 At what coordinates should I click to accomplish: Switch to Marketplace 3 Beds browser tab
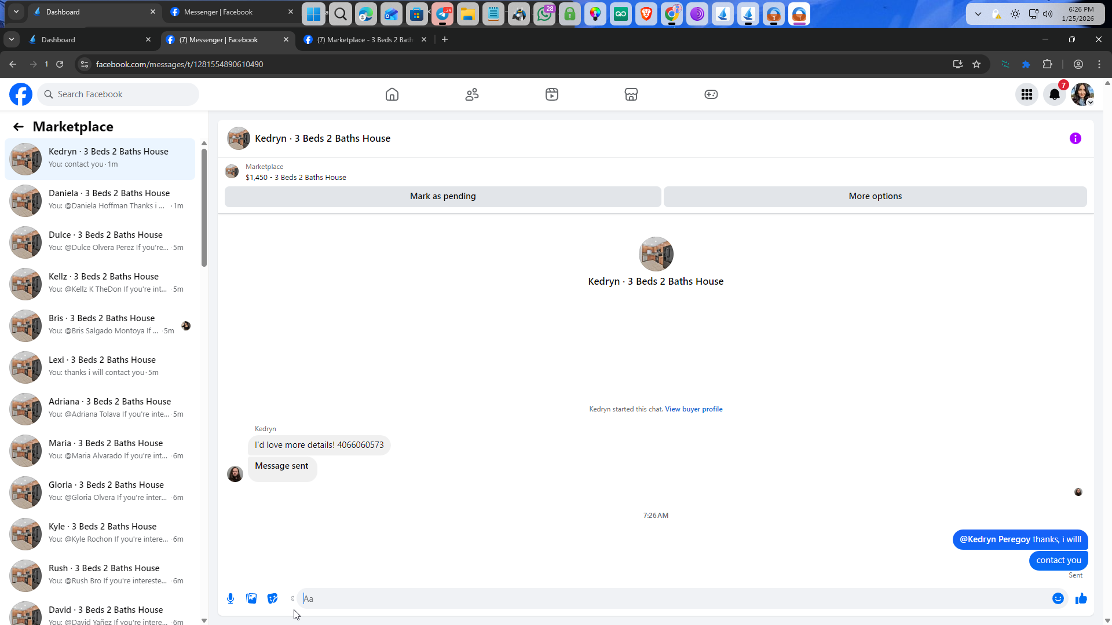click(365, 40)
